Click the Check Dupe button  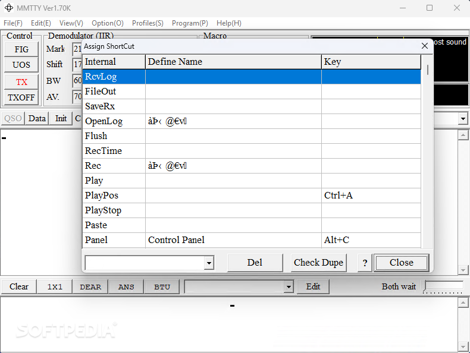click(x=318, y=263)
